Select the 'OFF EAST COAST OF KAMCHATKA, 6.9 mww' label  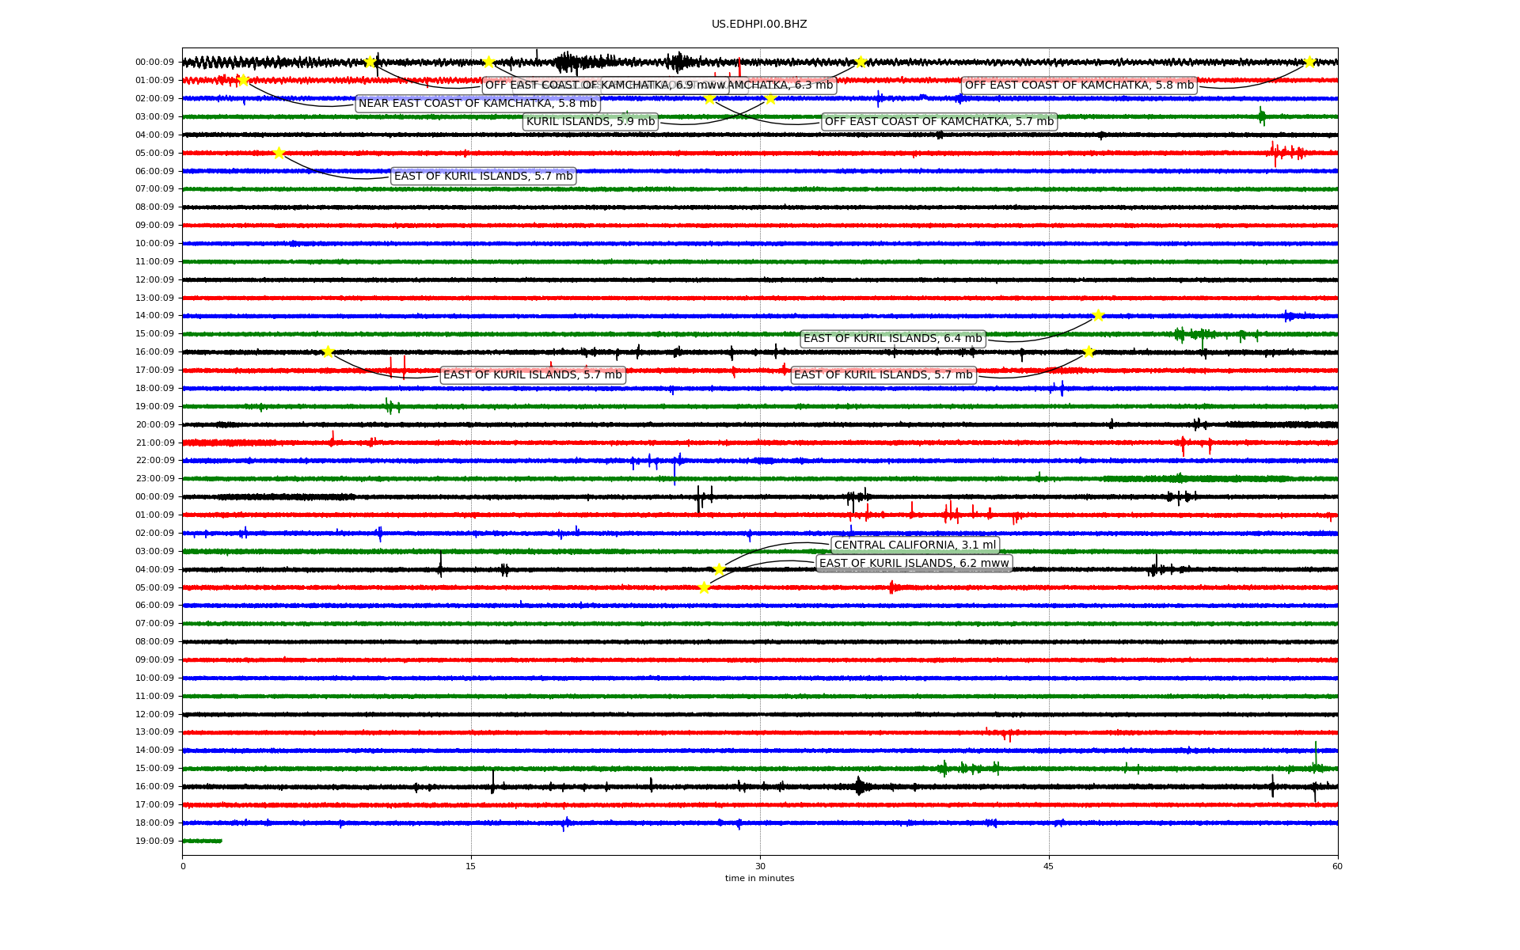point(606,85)
